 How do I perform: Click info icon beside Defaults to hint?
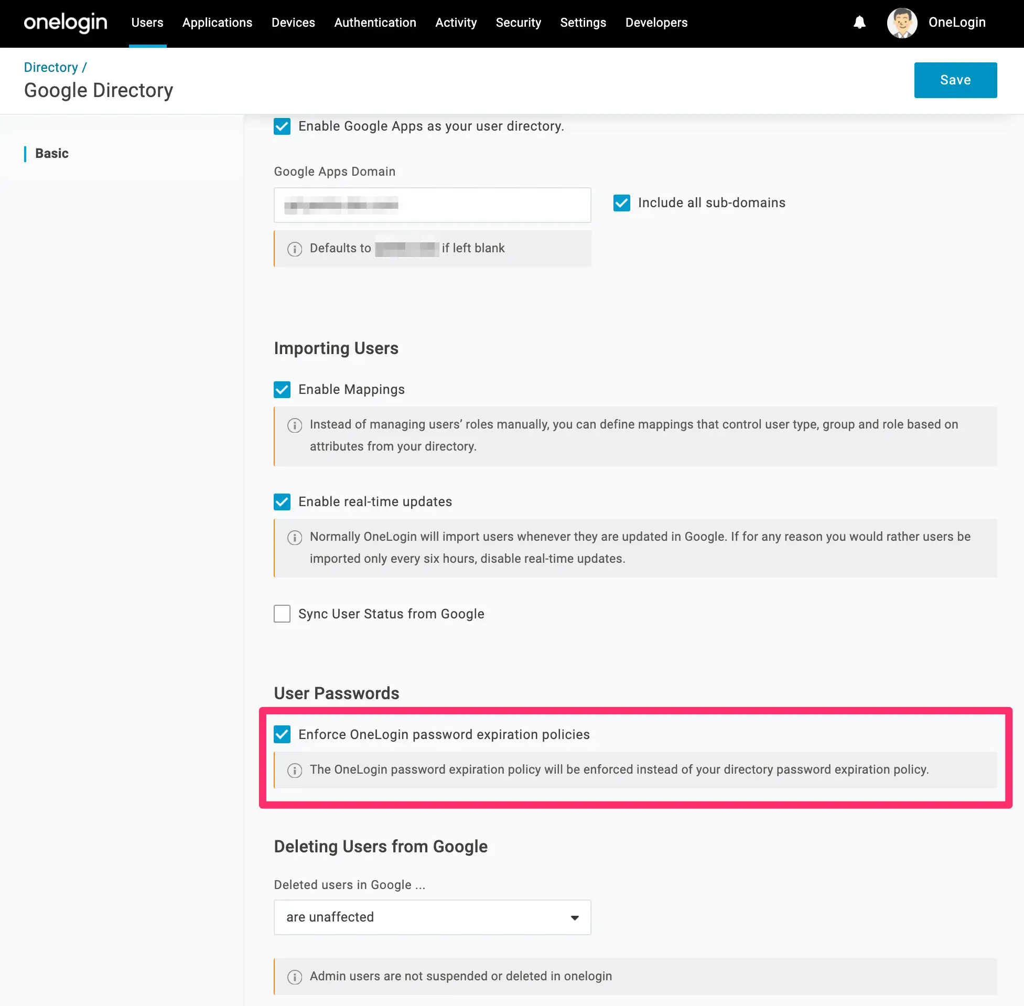click(295, 249)
